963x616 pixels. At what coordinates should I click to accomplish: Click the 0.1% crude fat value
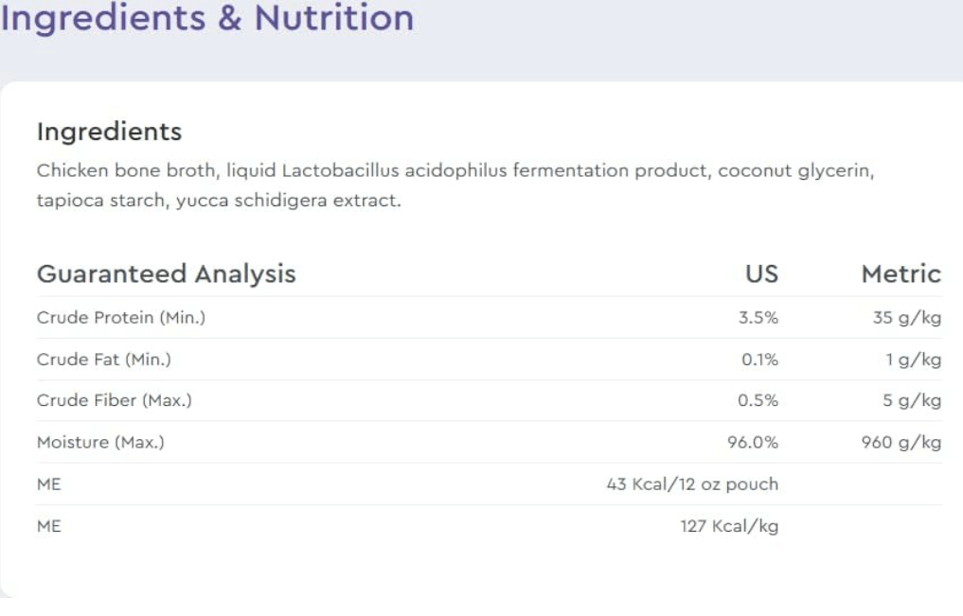(759, 360)
